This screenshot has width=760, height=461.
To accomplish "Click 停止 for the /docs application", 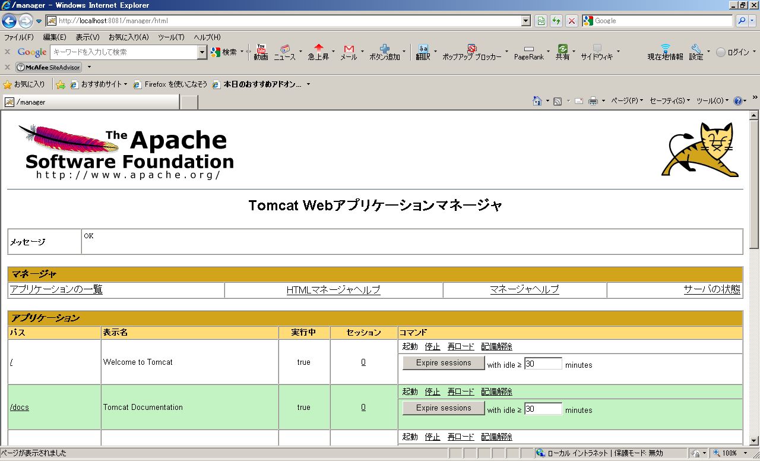I will (433, 392).
